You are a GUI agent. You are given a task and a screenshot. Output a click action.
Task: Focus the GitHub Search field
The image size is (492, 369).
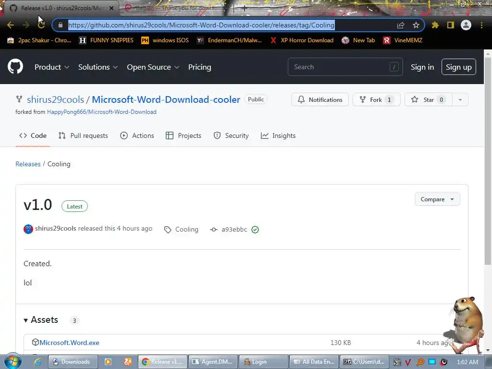[x=345, y=67]
